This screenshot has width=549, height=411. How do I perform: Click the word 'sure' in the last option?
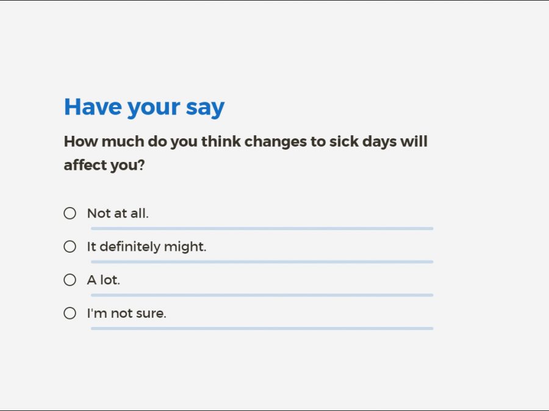coord(152,314)
